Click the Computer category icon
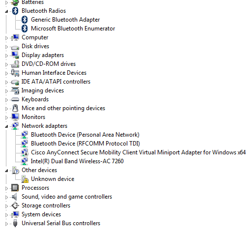 [x=15, y=37]
